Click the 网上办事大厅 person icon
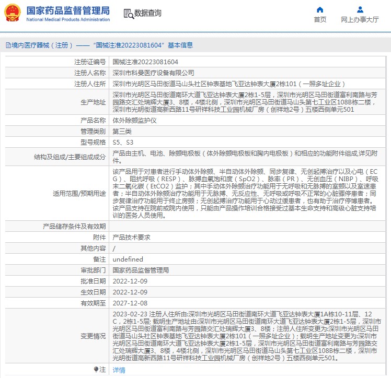This screenshot has width=391, height=378. point(360,9)
